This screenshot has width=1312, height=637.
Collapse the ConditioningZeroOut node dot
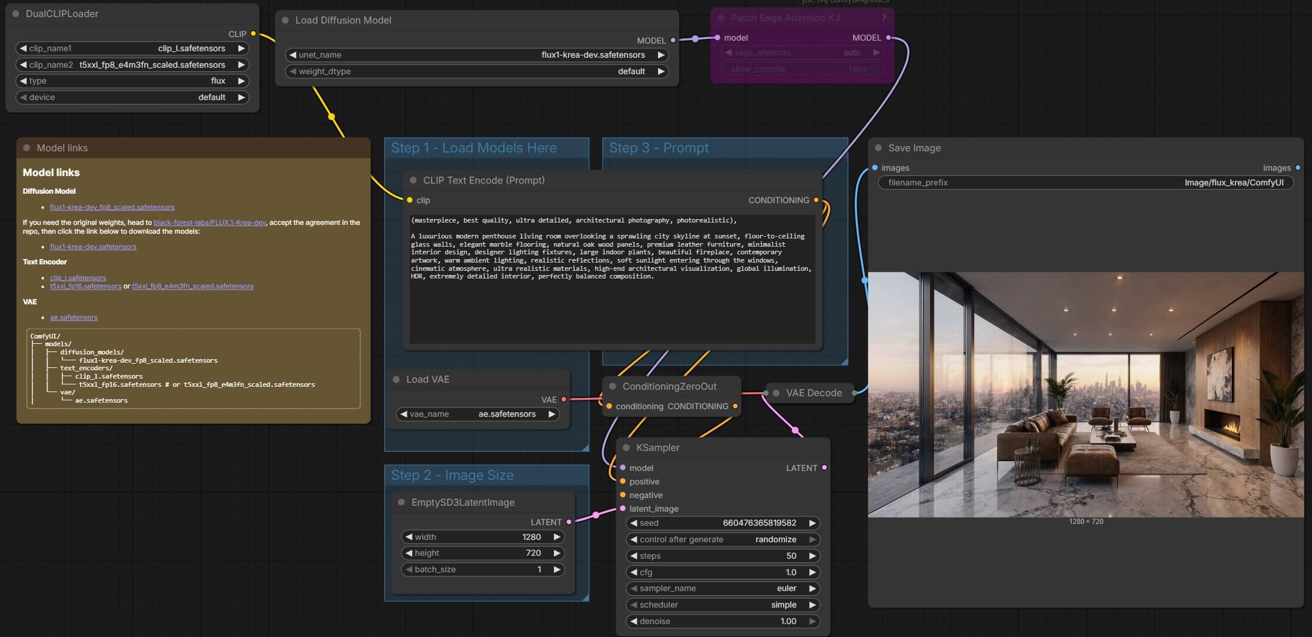click(613, 386)
